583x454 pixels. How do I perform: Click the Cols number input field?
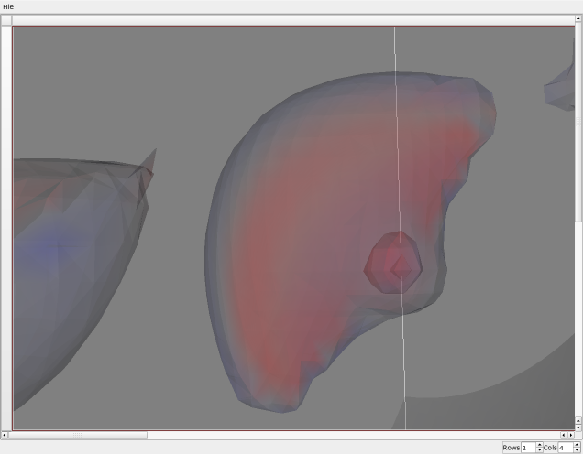click(x=566, y=448)
